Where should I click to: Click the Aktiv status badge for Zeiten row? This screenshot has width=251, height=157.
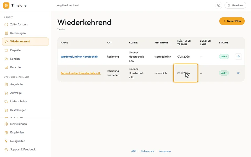(224, 73)
